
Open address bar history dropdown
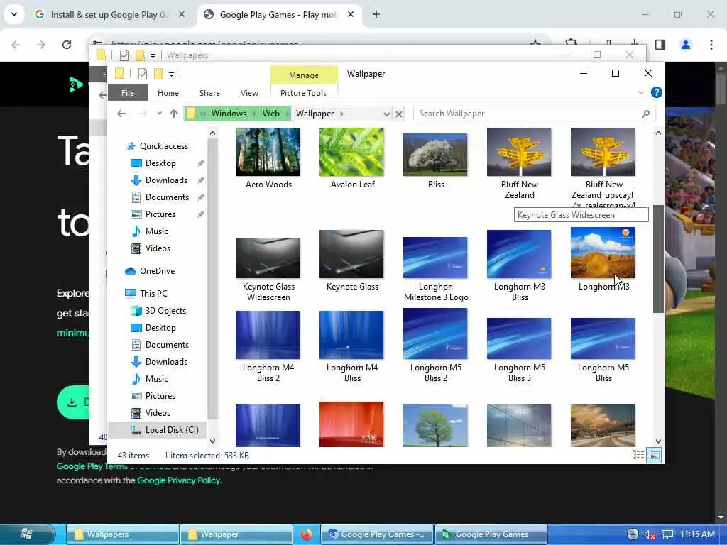387,114
